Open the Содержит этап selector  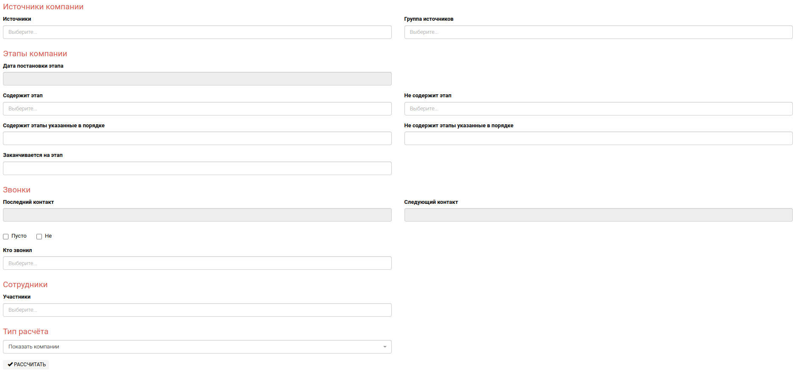point(197,109)
